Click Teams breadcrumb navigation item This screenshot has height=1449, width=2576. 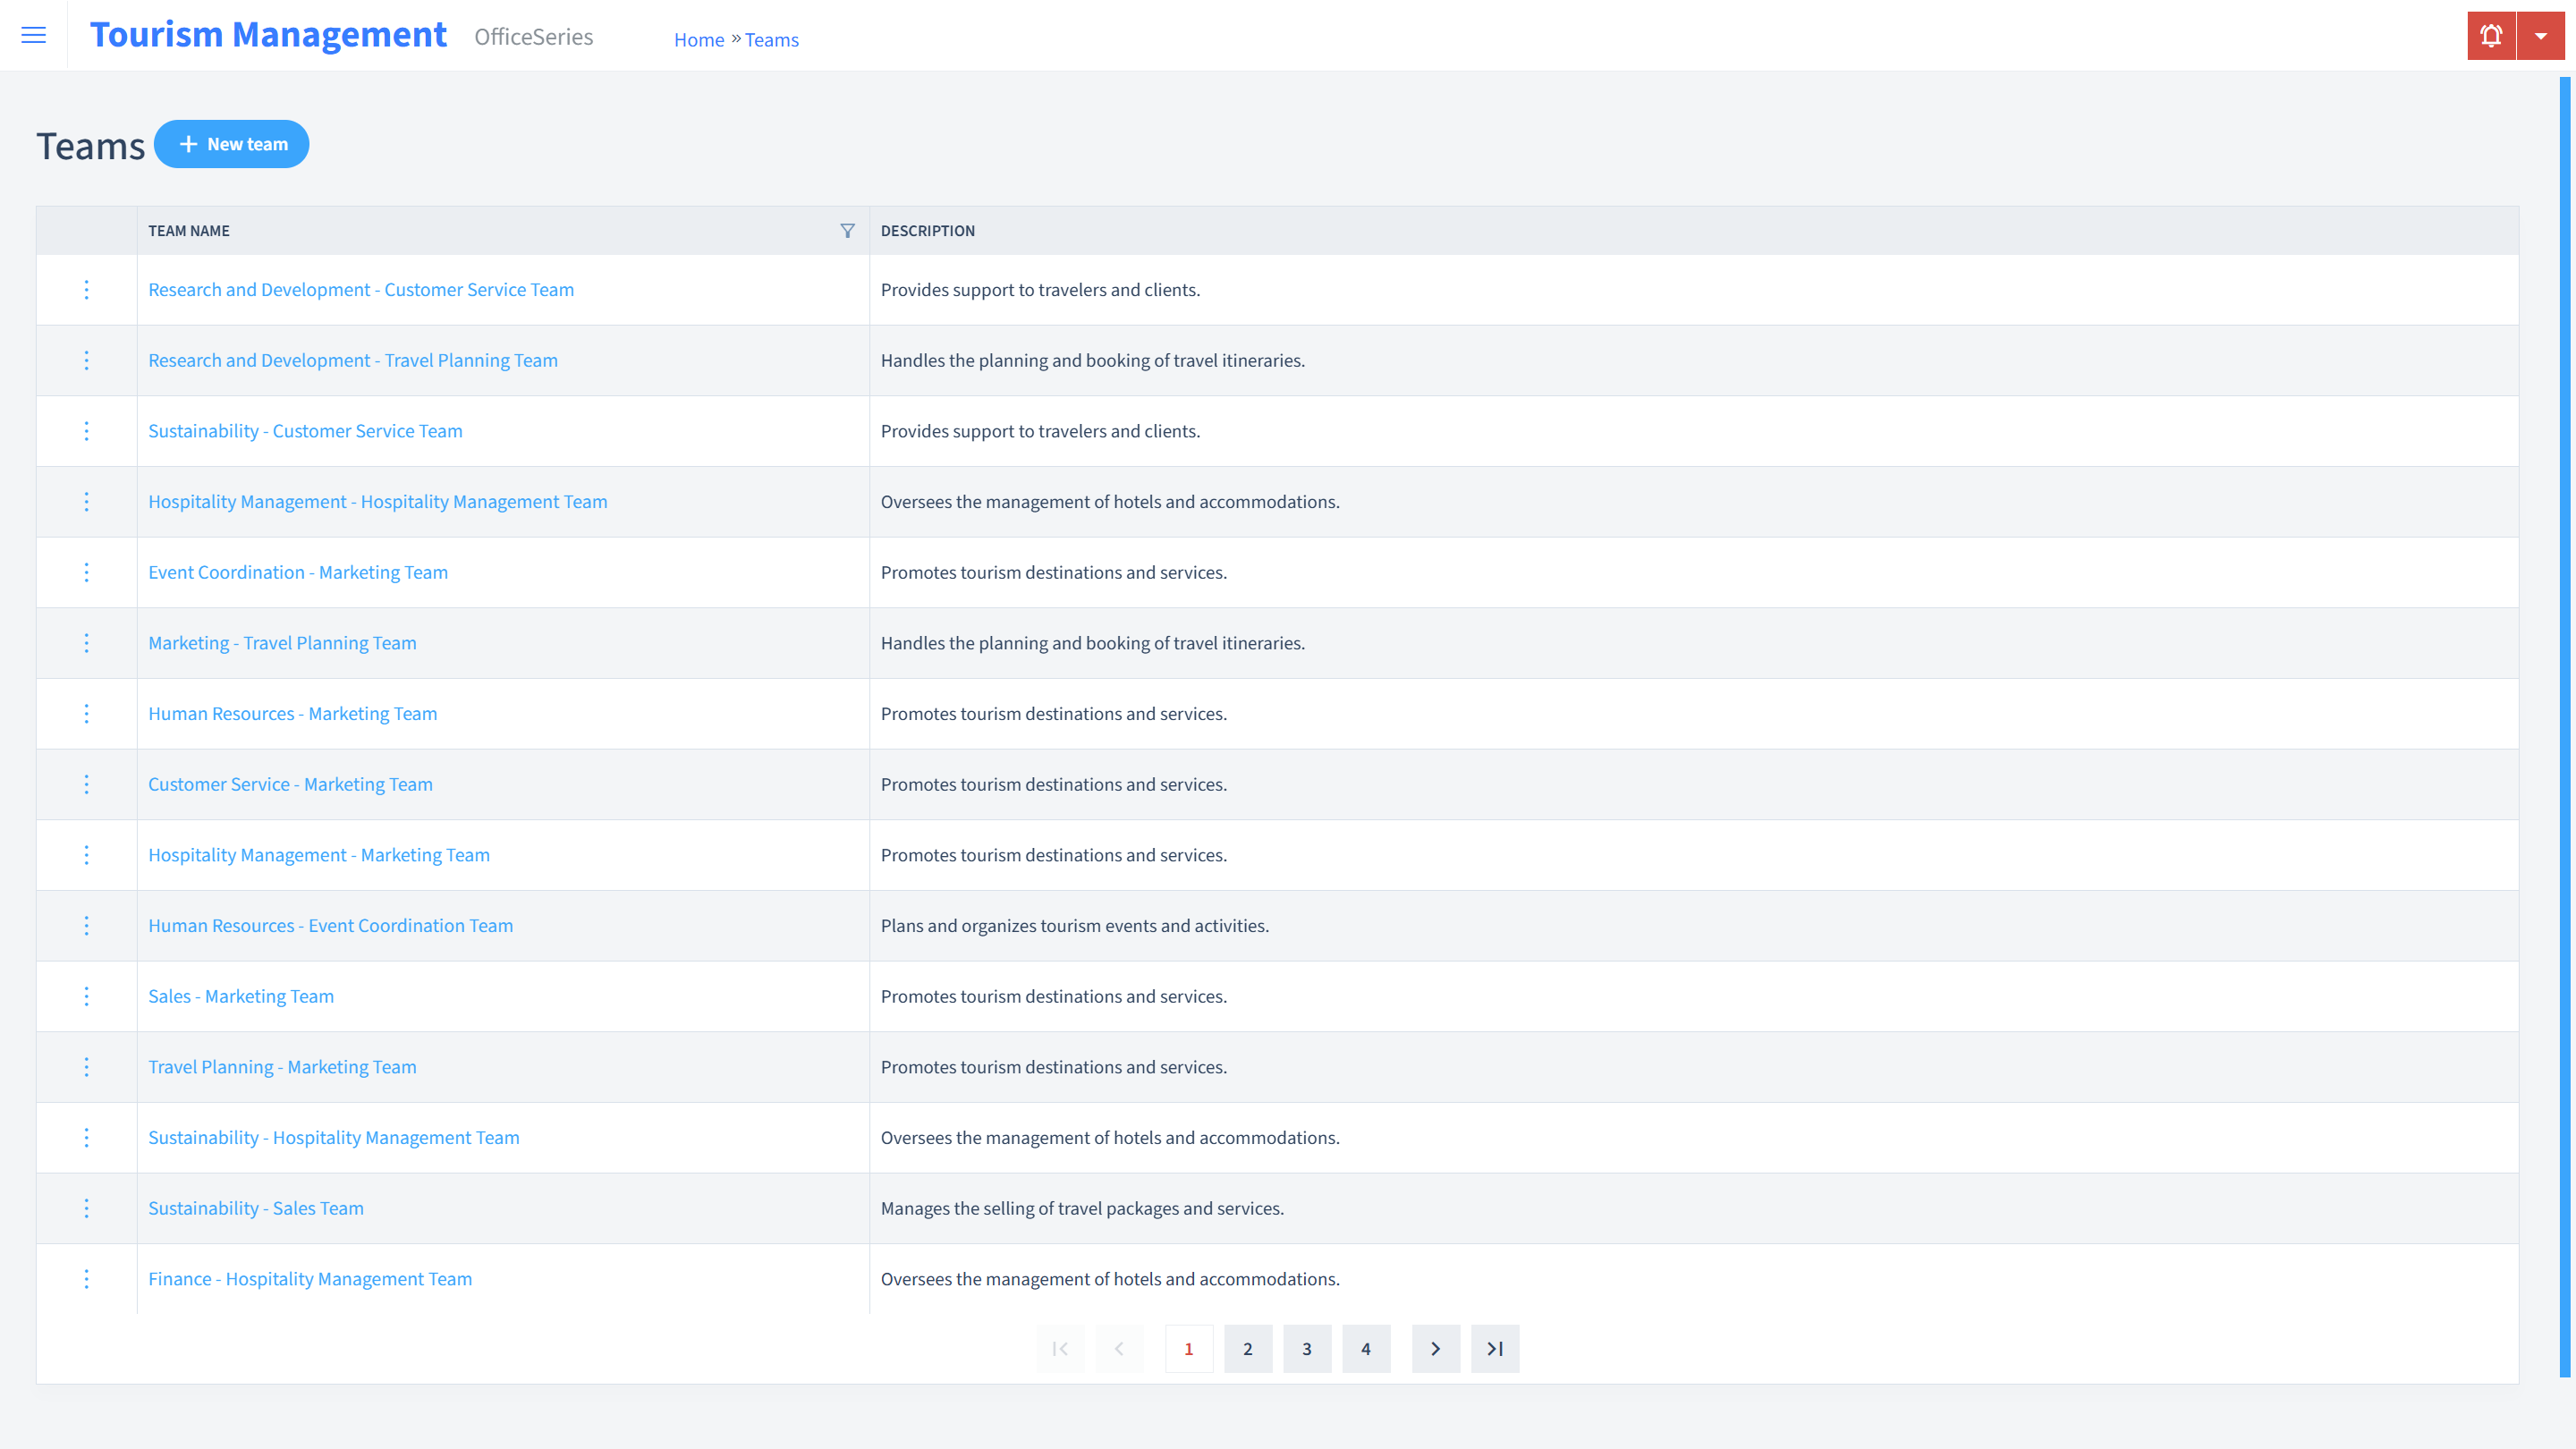tap(771, 39)
